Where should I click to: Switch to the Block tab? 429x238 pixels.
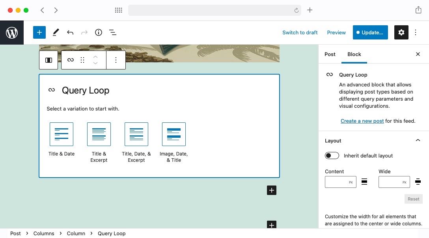354,54
